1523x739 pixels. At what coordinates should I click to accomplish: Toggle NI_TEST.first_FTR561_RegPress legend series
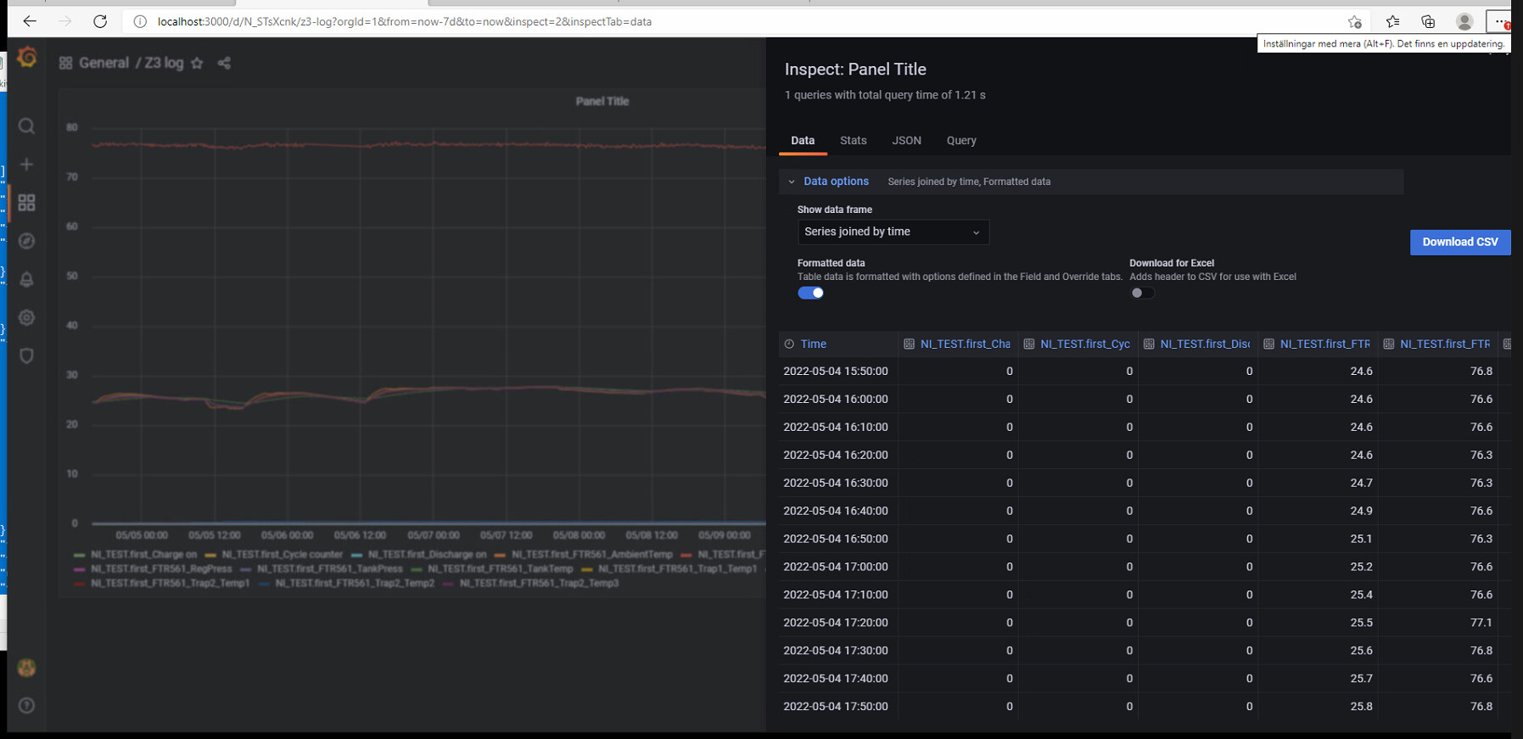tap(161, 568)
